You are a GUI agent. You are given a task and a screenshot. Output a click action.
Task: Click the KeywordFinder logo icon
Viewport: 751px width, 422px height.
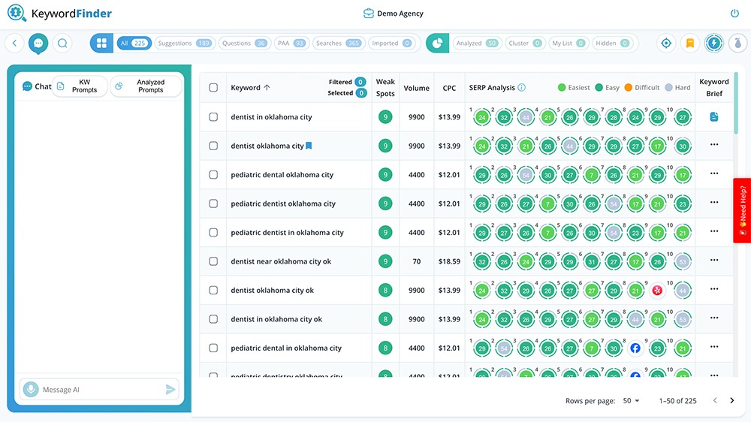(x=17, y=13)
